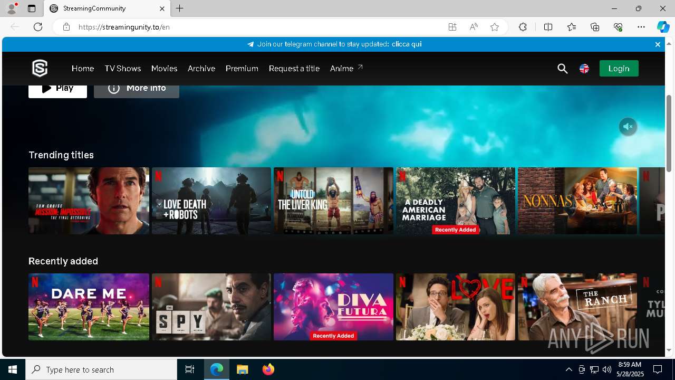Viewport: 675px width, 380px height.
Task: Open Task View in taskbar
Action: [190, 369]
